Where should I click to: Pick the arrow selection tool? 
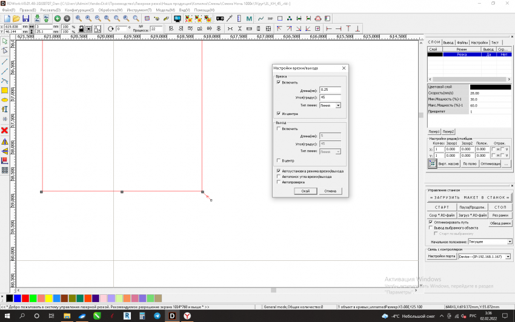5,41
